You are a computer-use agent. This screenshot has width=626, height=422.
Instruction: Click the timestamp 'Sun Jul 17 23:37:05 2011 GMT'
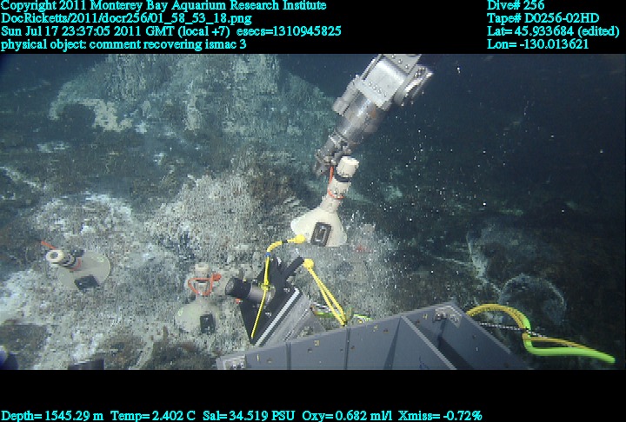[88, 31]
